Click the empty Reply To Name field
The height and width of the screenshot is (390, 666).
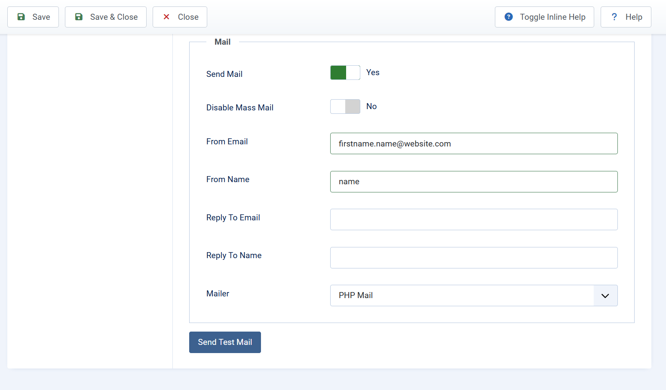point(473,258)
